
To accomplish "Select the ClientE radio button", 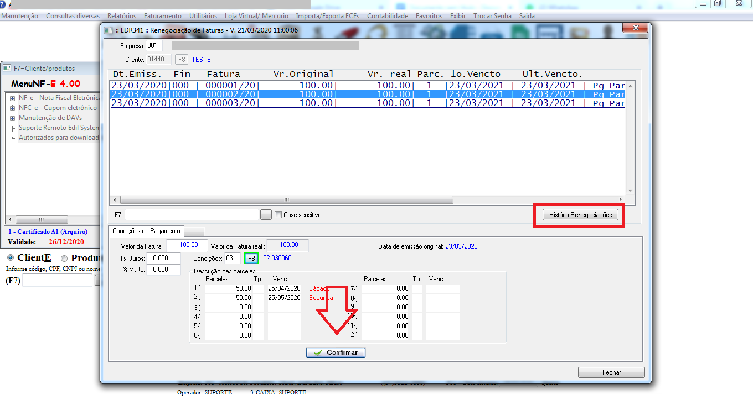I will [x=10, y=258].
